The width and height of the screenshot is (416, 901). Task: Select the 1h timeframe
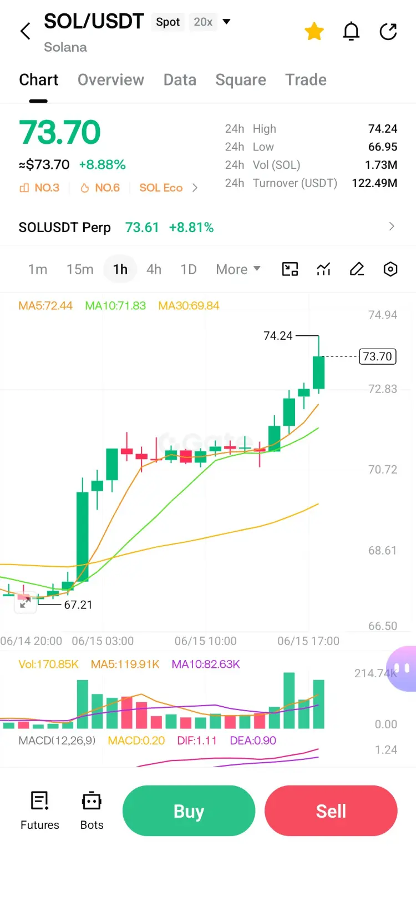tap(120, 269)
